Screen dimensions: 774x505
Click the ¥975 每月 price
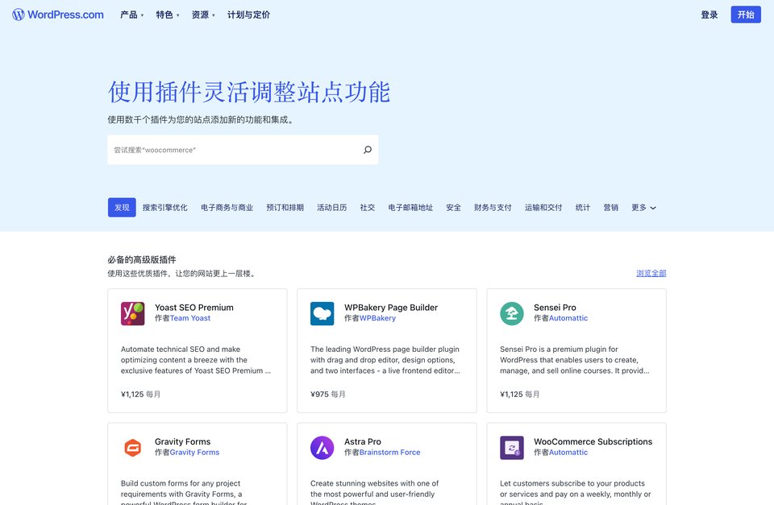(328, 394)
